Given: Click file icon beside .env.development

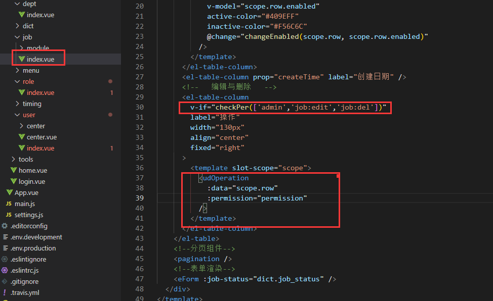Looking at the screenshot, I should coord(6,237).
